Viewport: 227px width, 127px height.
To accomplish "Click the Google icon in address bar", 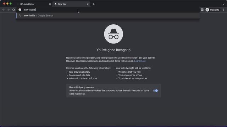I will (x=20, y=10).
